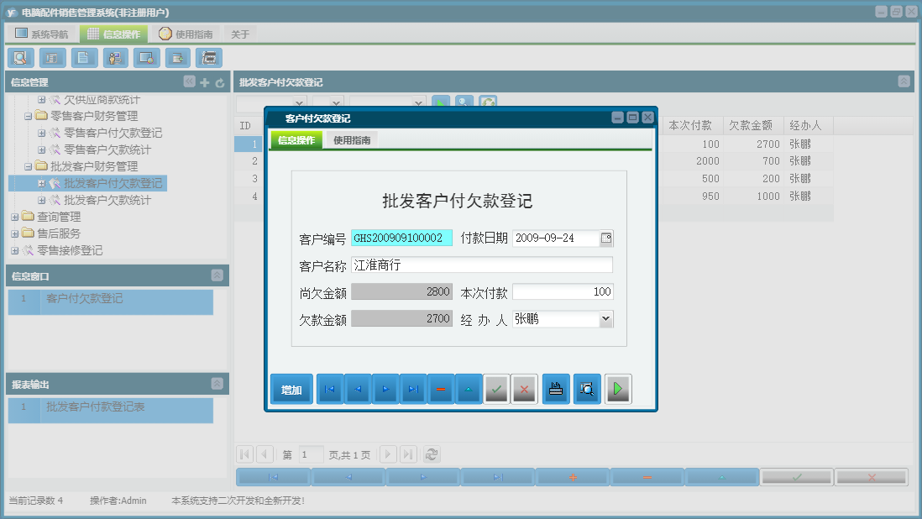Select 批发客户付款登记表 in the 报表输出 panel

coord(110,410)
